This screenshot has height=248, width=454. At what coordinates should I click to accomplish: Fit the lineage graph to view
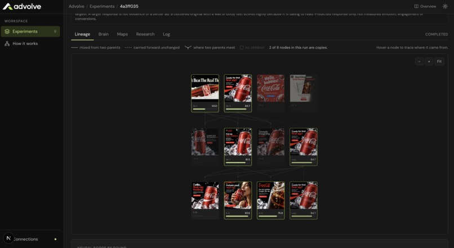pos(439,61)
